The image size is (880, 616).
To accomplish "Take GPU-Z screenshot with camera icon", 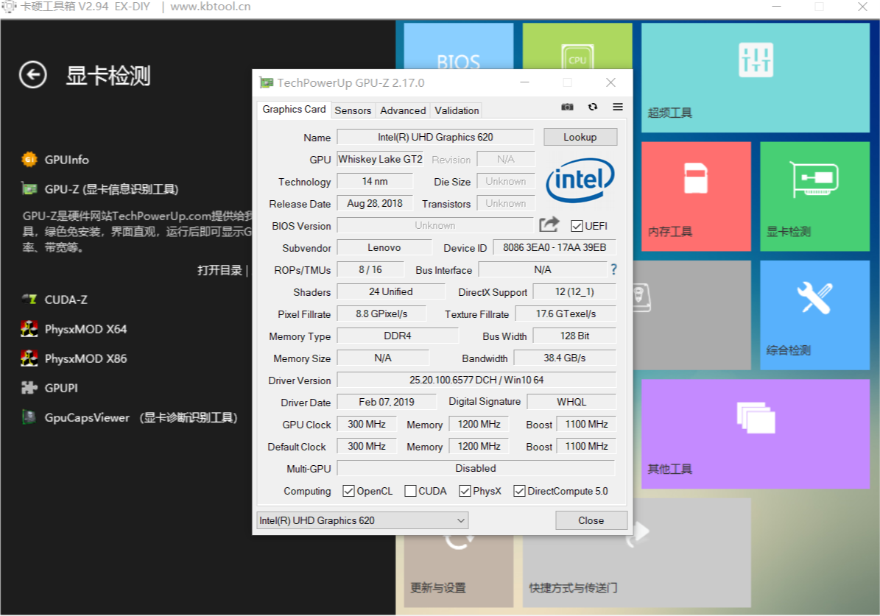I will pos(568,107).
